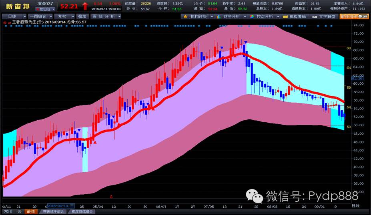
Task: Click the timestamp 2016-09-14 15:00:03
Action: [106, 9]
